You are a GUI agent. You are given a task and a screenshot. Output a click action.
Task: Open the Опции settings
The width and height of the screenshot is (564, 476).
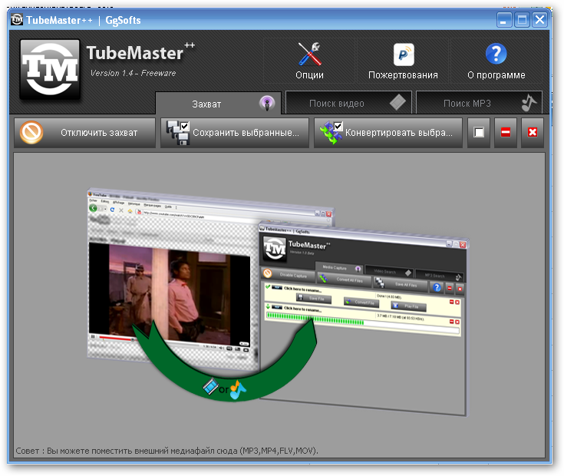(309, 61)
